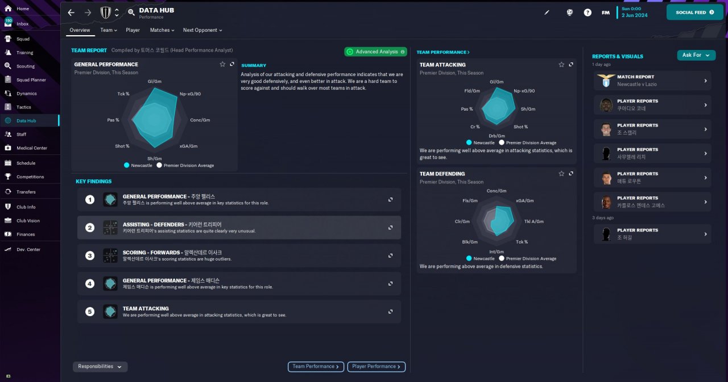Toggle the Team Defending star favorite
This screenshot has height=382, width=728.
(561, 174)
